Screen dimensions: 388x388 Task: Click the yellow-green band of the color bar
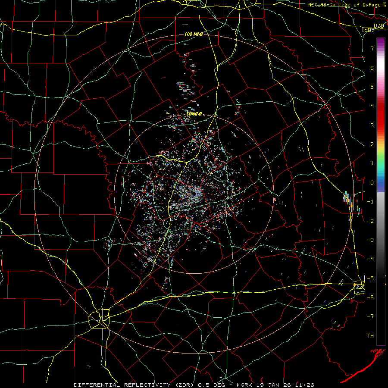[381, 151]
